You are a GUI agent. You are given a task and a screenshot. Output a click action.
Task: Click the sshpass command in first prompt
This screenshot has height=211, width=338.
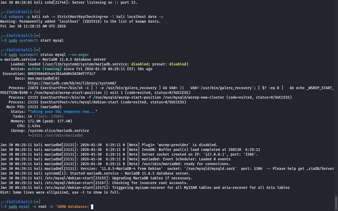click(x=16, y=17)
